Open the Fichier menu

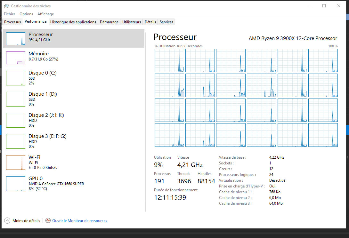pos(10,14)
